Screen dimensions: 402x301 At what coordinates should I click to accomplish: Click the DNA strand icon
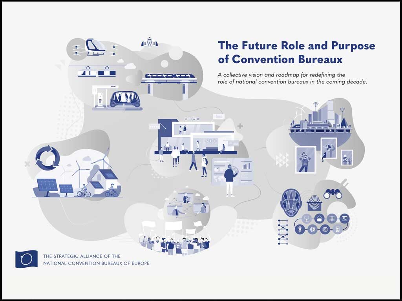283,232
